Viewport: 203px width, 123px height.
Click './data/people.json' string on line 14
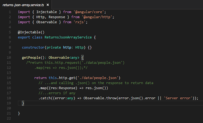pyautogui.click(x=98, y=78)
